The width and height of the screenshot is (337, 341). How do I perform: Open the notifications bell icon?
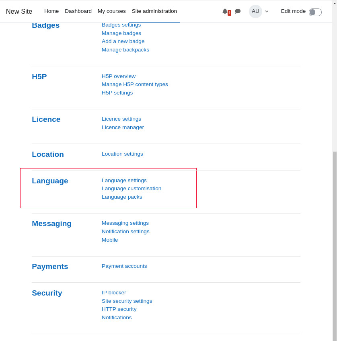click(x=225, y=11)
